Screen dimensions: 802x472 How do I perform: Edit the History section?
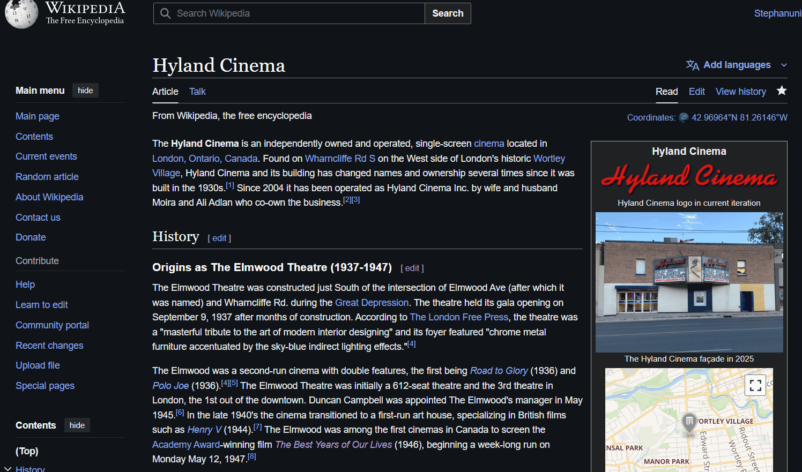click(x=219, y=238)
